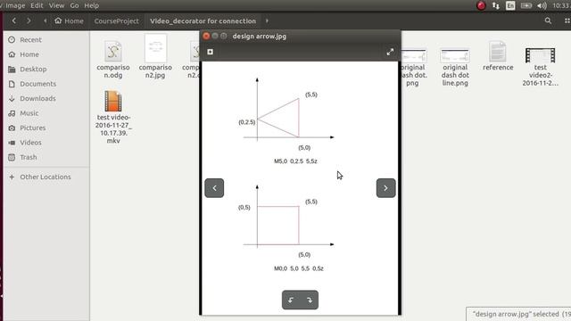This screenshot has width=571, height=321.
Task: Show previous image in preview
Action: coord(214,188)
